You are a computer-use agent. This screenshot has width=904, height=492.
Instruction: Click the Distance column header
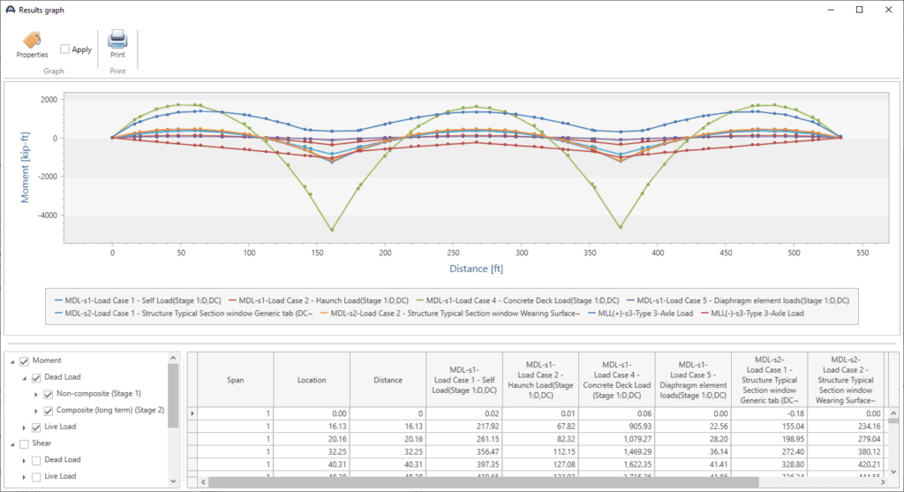click(x=388, y=381)
